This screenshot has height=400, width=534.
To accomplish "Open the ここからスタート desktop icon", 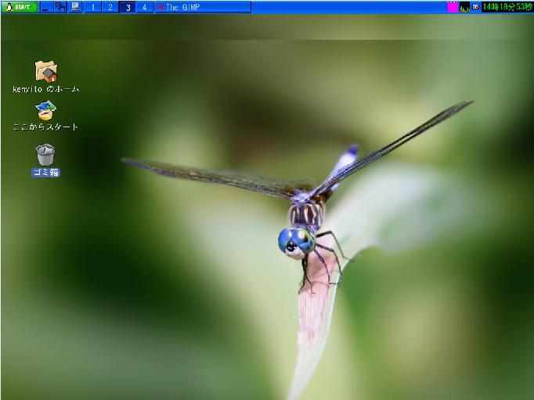I will click(46, 111).
